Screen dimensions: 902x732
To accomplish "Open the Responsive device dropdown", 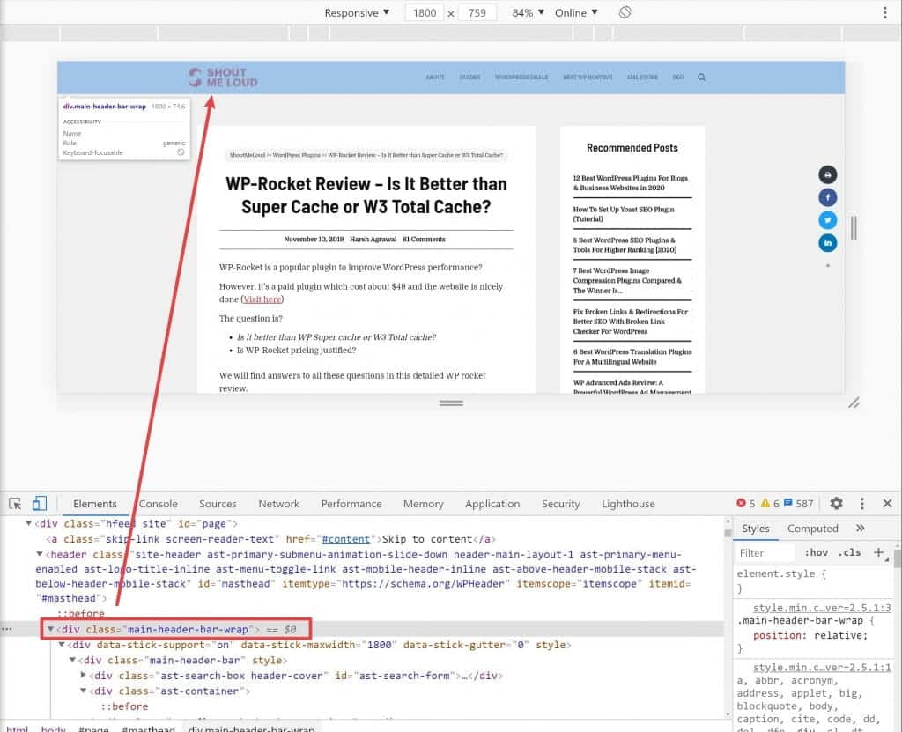I will coord(357,12).
